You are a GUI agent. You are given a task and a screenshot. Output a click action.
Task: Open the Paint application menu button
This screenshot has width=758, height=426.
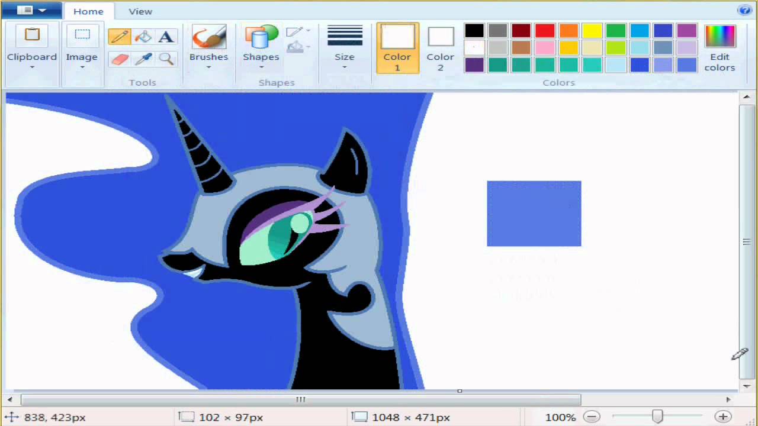tap(31, 10)
